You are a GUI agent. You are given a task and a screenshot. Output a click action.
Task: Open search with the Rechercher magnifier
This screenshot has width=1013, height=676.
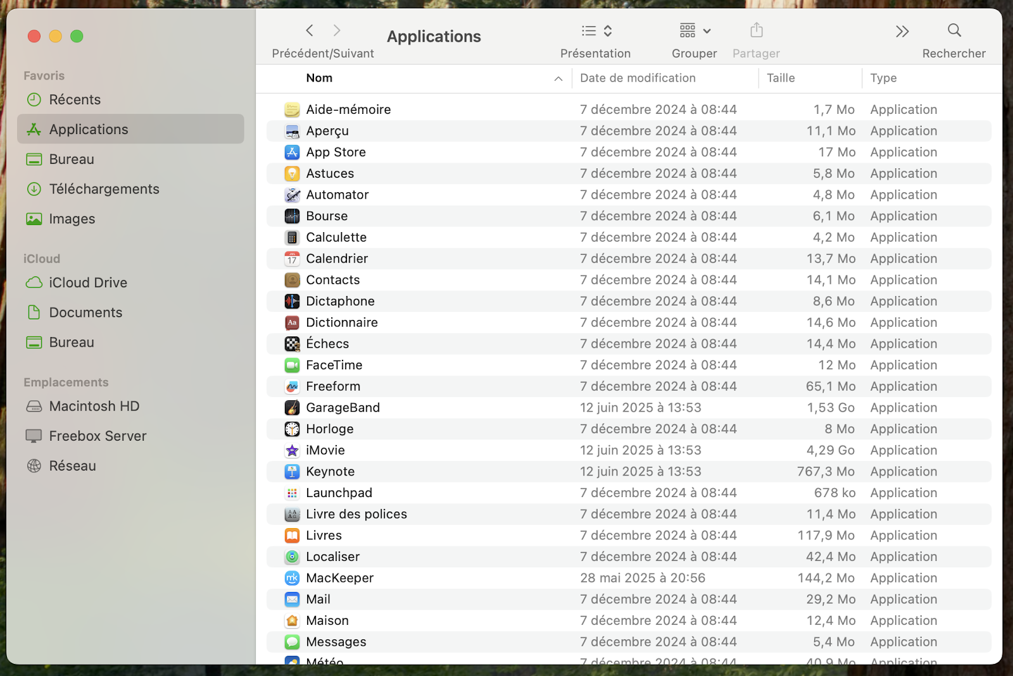953,30
